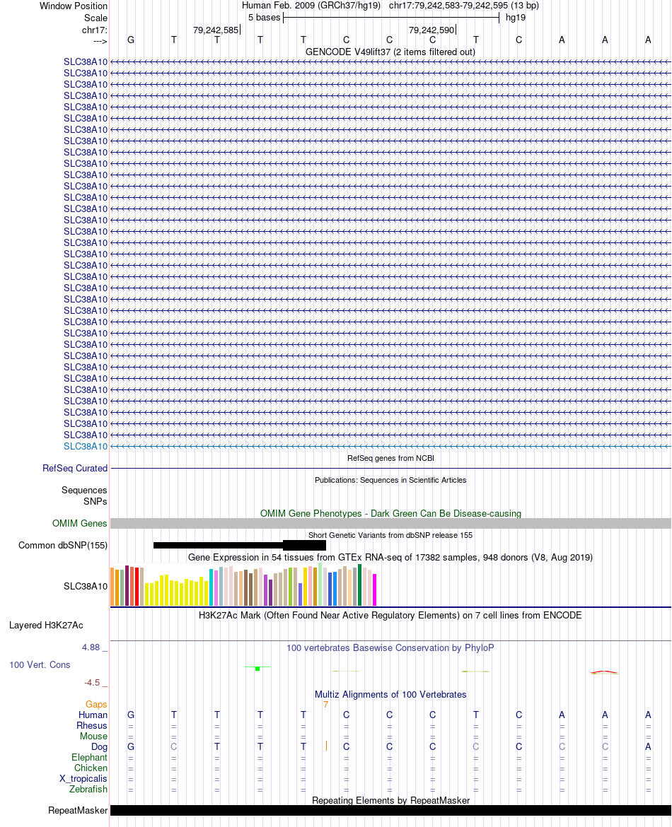Click the G base in the ruler sequence row

[x=131, y=40]
